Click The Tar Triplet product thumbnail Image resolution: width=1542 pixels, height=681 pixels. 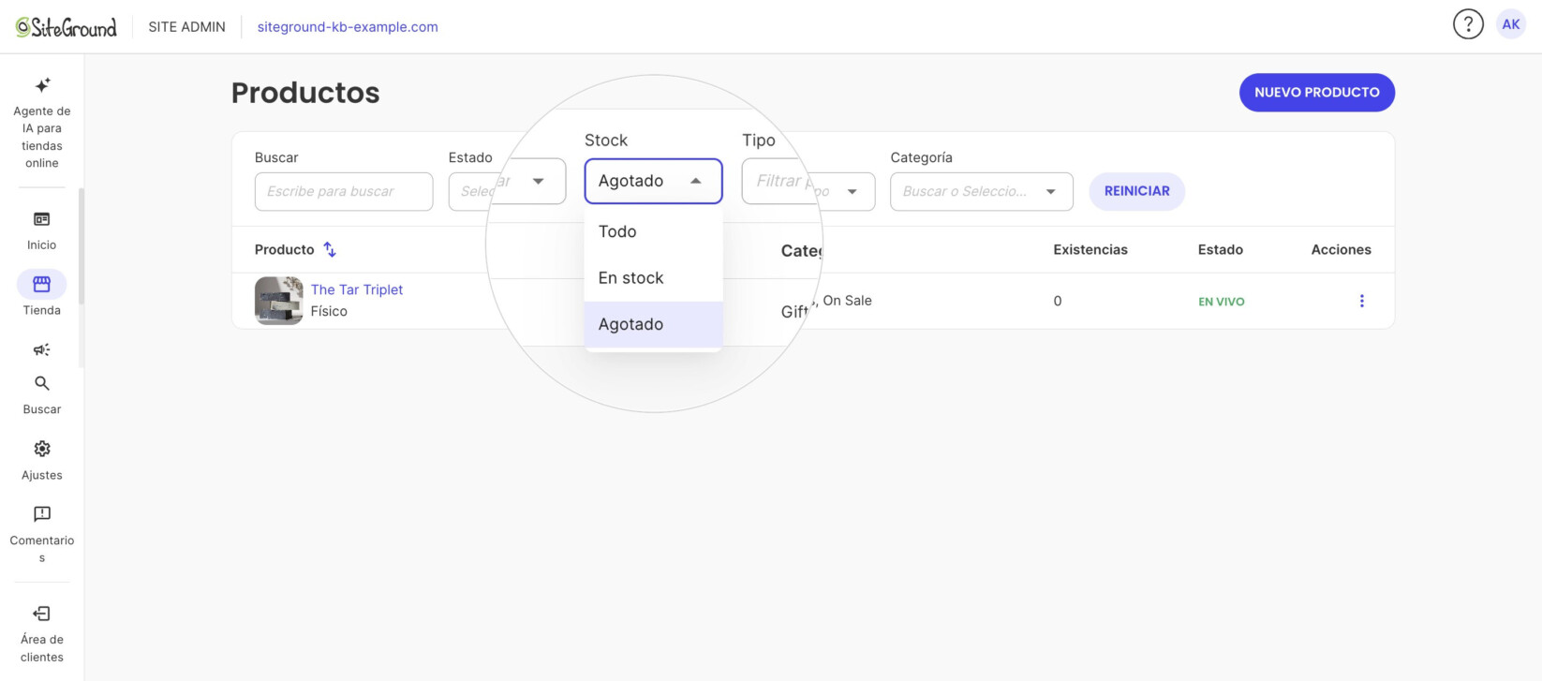click(278, 301)
